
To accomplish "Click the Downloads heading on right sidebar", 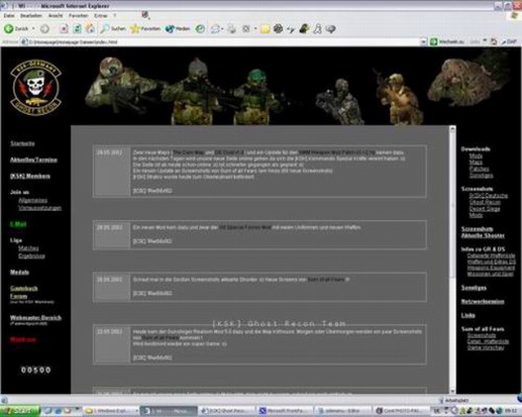I will pyautogui.click(x=476, y=149).
